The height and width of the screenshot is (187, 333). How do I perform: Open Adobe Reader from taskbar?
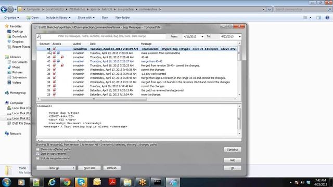click(112, 182)
